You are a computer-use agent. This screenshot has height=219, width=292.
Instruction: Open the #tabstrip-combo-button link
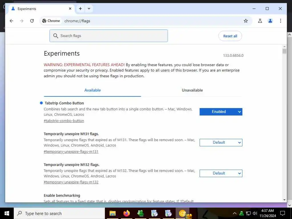pos(64,121)
